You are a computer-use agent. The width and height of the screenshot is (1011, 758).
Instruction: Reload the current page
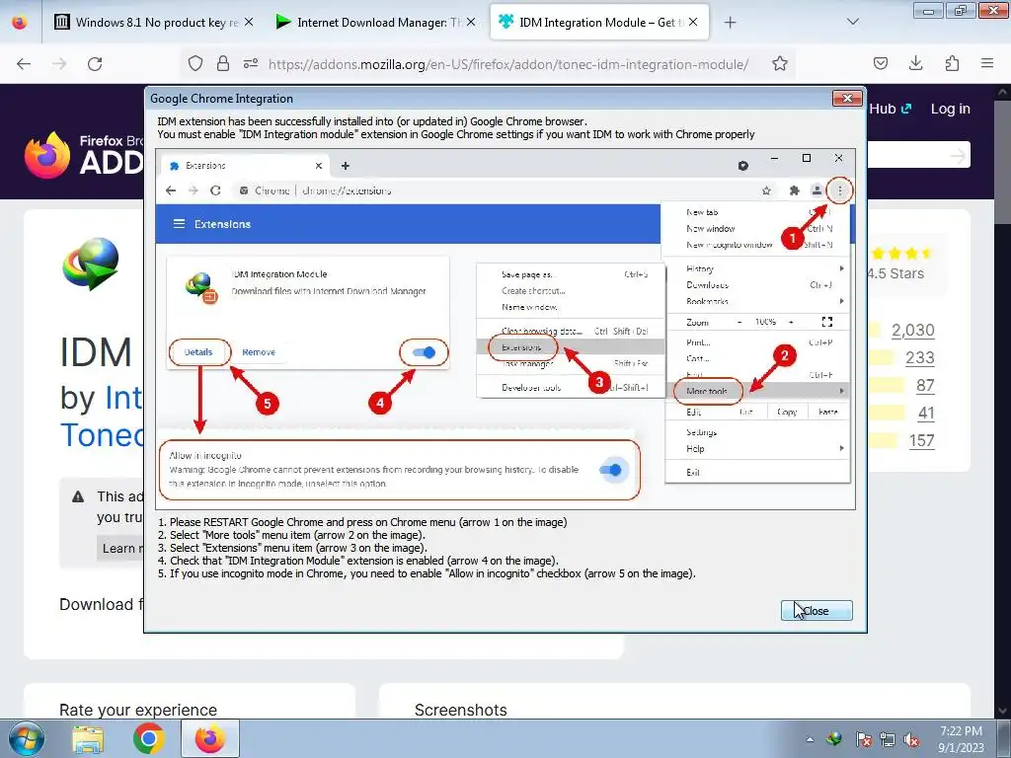click(x=95, y=63)
